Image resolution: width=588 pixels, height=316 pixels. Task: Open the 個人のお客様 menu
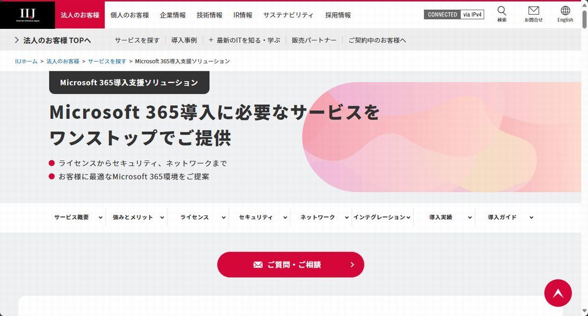[x=129, y=15]
